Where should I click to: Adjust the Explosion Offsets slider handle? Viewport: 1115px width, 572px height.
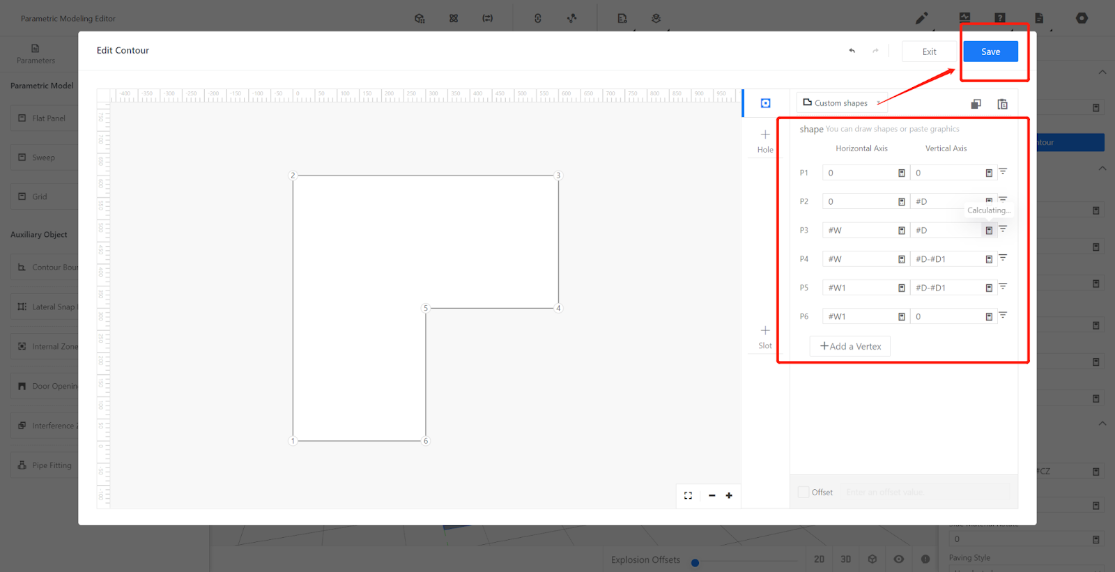click(695, 562)
